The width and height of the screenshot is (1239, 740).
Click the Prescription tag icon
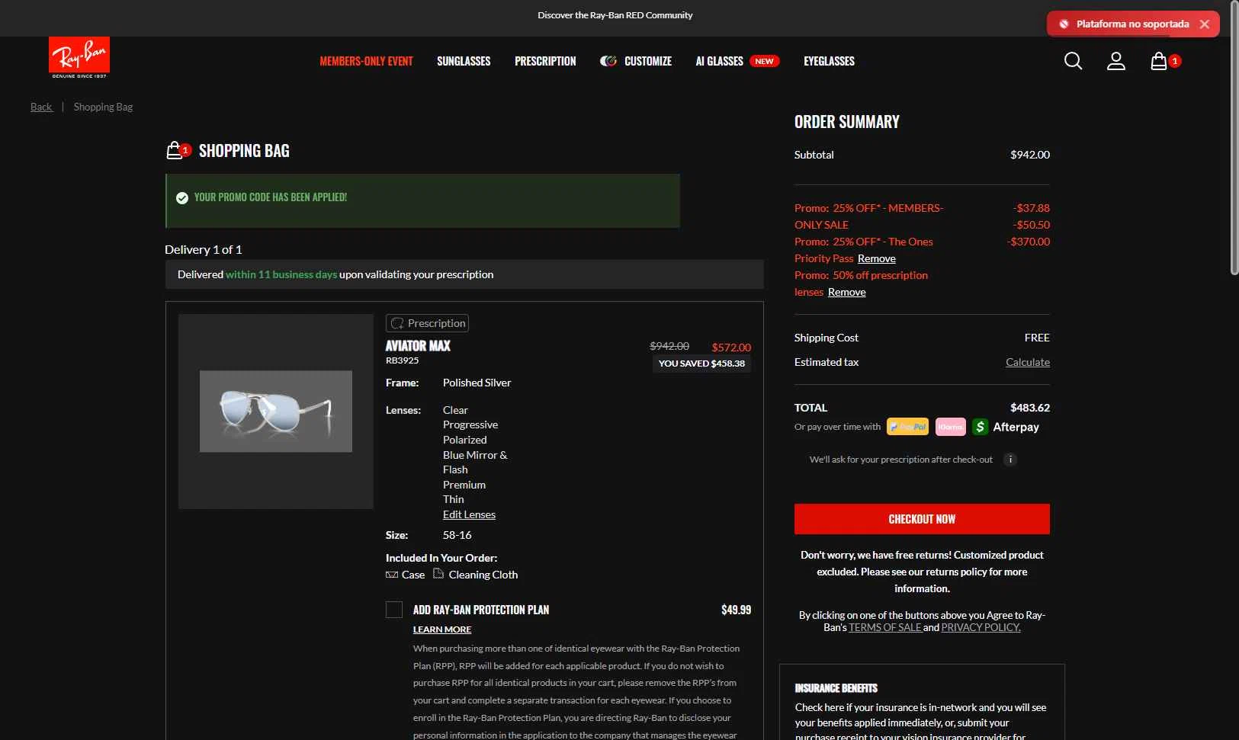(396, 323)
